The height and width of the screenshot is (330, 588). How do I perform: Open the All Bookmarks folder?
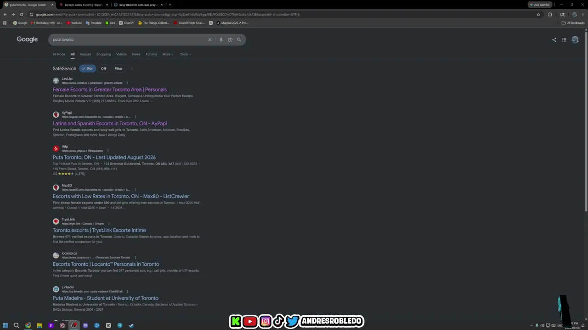pos(573,23)
